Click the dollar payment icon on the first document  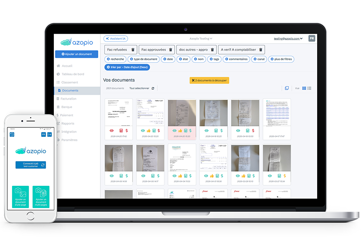[126, 131]
